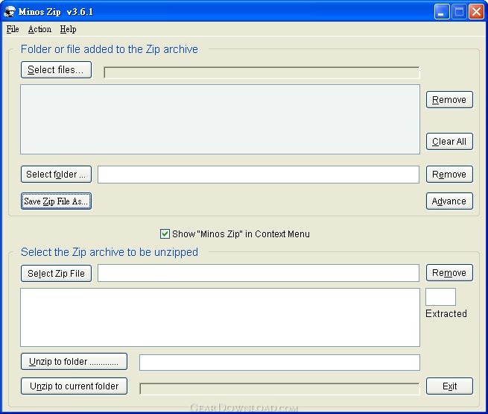Viewport: 488px width, 414px height.
Task: Click the zip archive contents list box
Action: (220, 317)
